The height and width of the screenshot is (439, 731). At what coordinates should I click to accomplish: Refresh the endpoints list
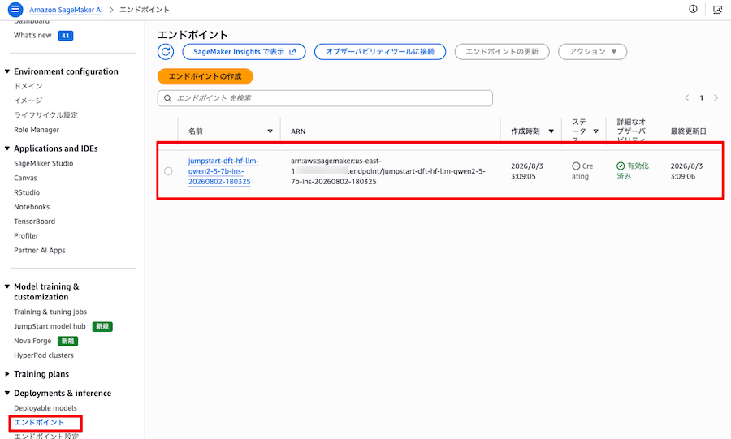point(166,52)
